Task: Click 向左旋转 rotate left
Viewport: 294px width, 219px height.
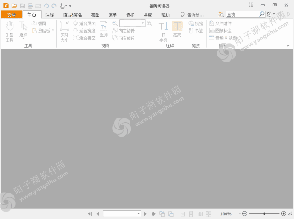Action: (x=124, y=31)
